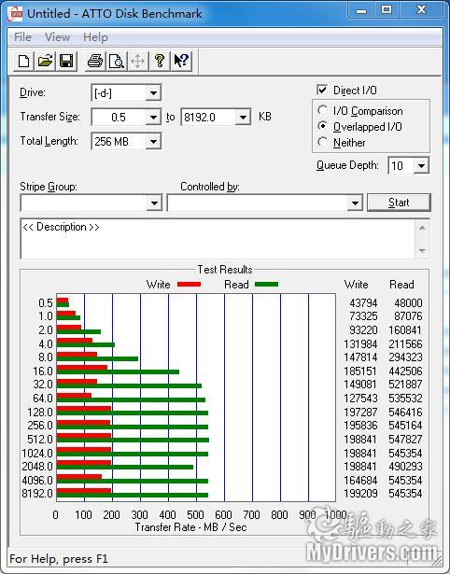Open the Drive dropdown showing [-d-]
The image size is (450, 574).
point(153,93)
